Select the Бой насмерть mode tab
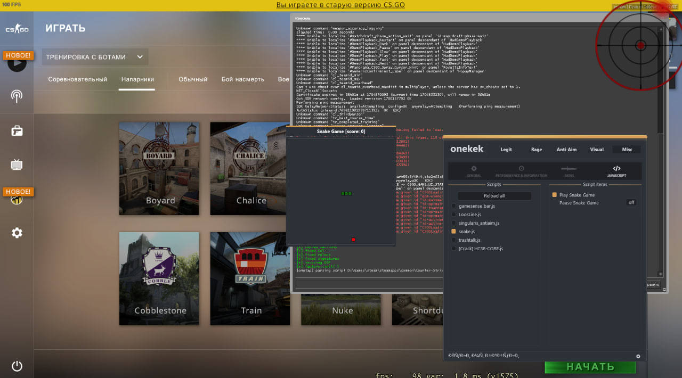Viewport: 682px width, 378px height. coord(243,79)
